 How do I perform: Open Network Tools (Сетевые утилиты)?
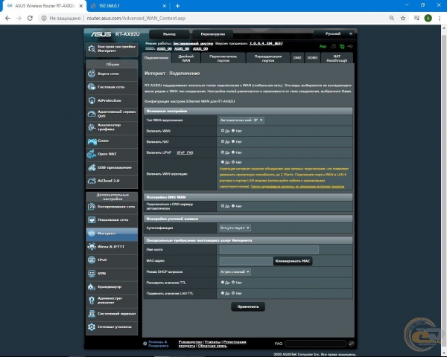pos(112,327)
